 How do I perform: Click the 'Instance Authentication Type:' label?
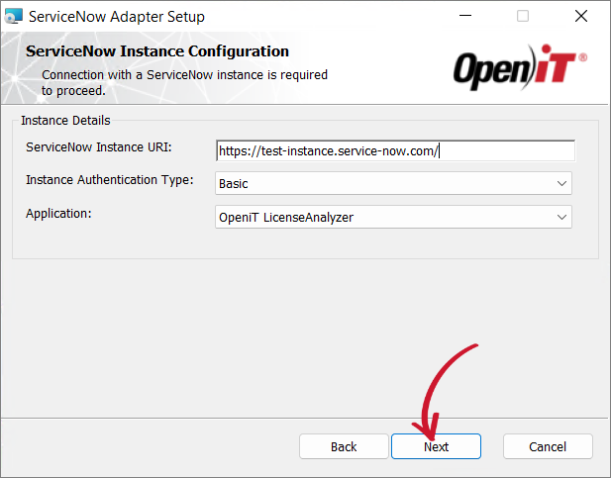coord(110,180)
